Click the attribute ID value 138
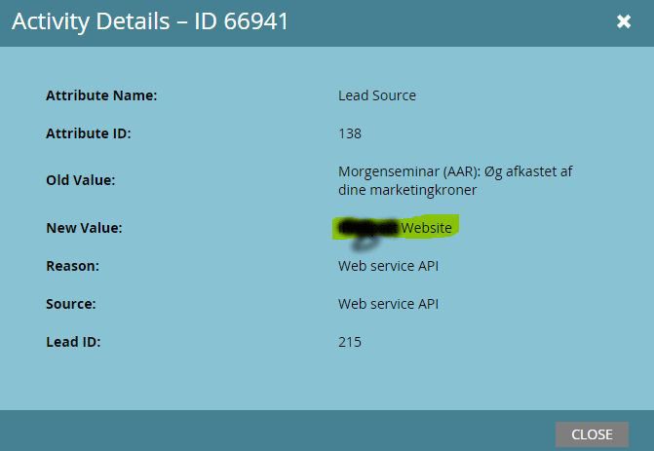Image resolution: width=654 pixels, height=451 pixels. [350, 133]
